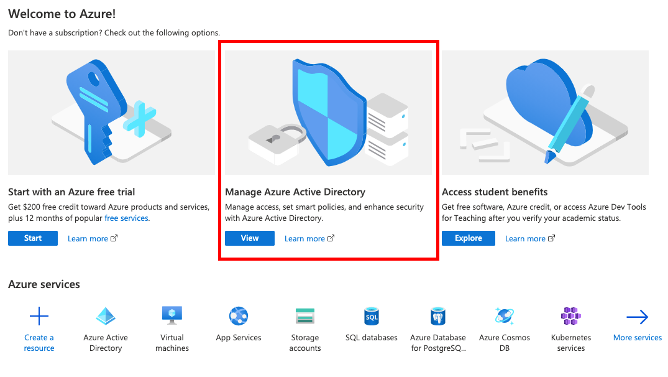
Task: Open the Azure Cosmos DB icon
Action: (504, 317)
